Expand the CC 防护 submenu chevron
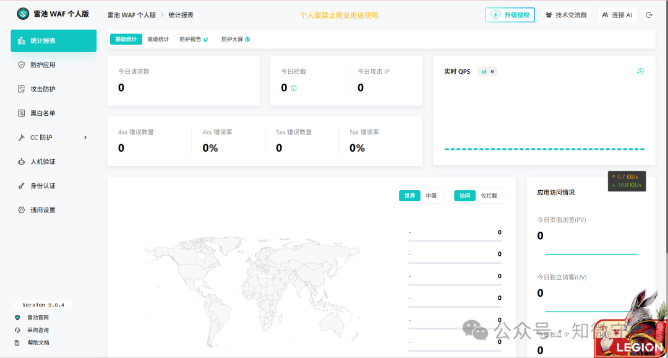Image resolution: width=668 pixels, height=358 pixels. (85, 138)
